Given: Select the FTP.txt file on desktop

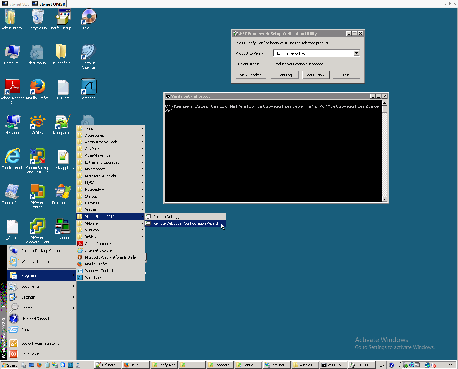Looking at the screenshot, I should (63, 89).
